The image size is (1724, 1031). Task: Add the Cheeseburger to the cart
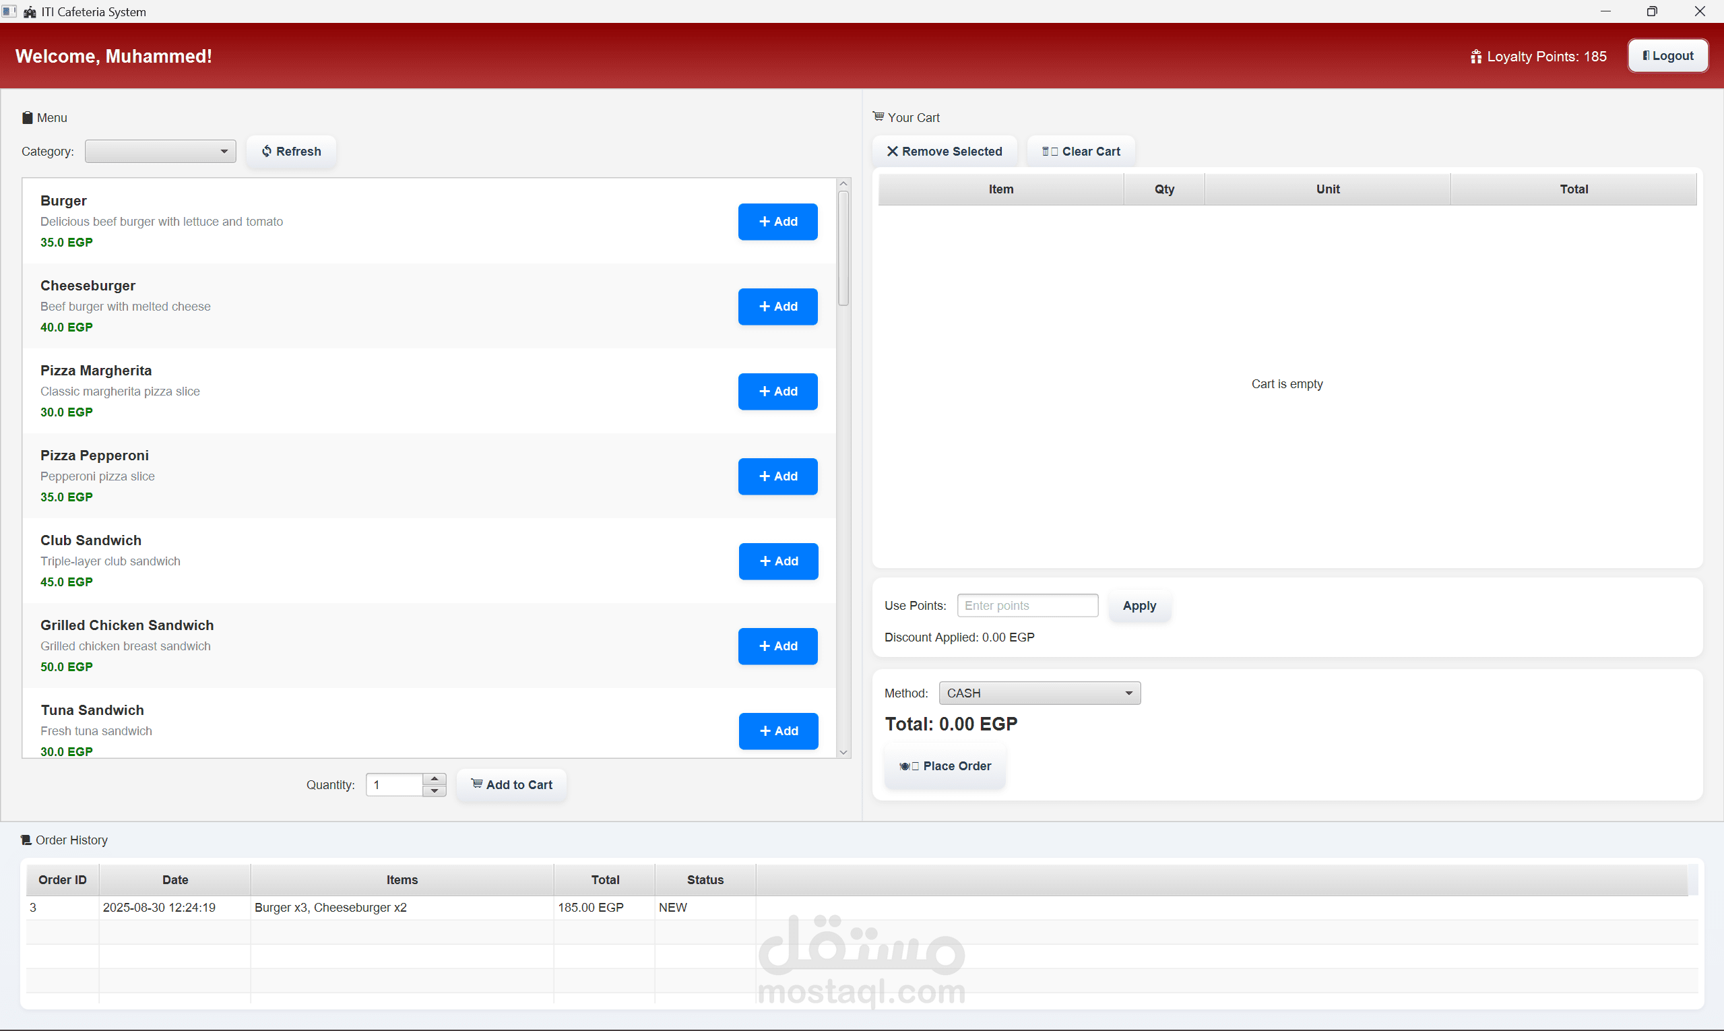point(777,307)
